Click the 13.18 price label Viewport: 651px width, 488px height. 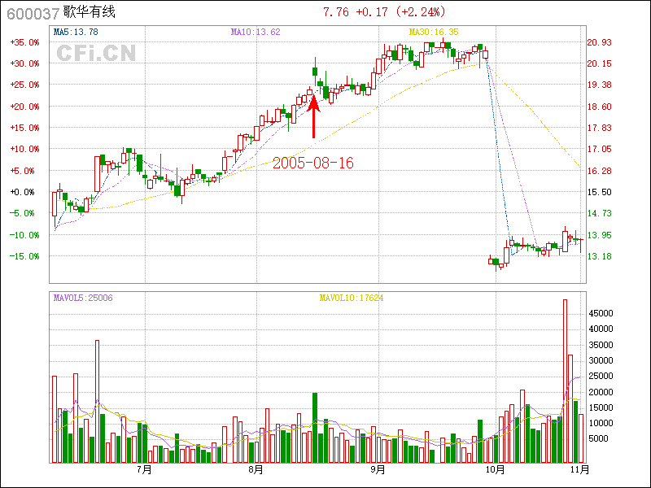600,256
